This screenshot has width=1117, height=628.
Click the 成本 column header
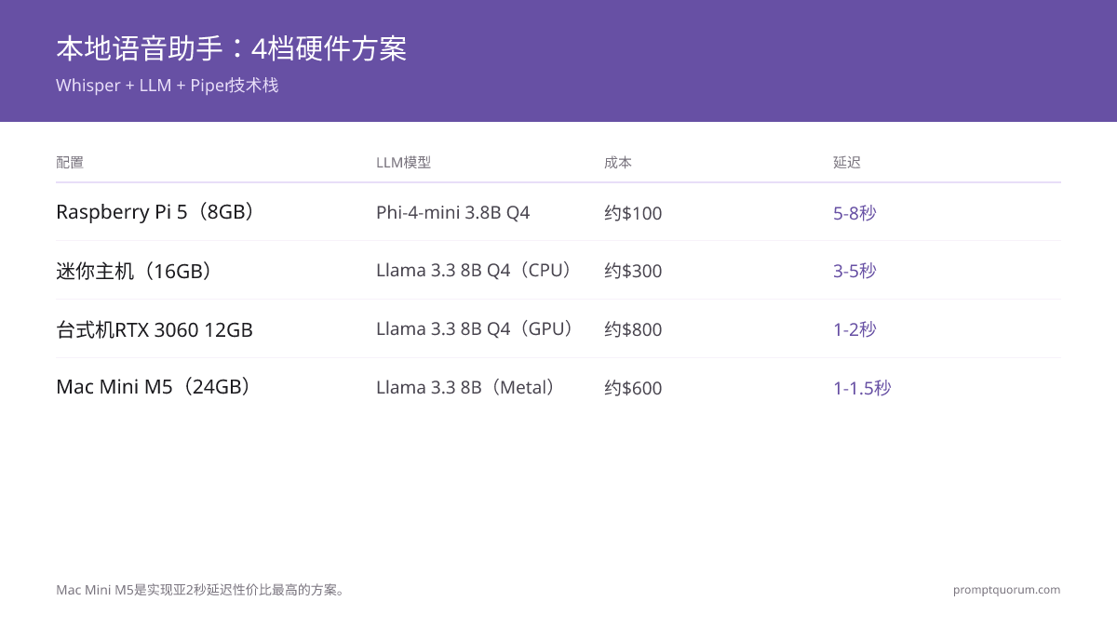point(618,163)
